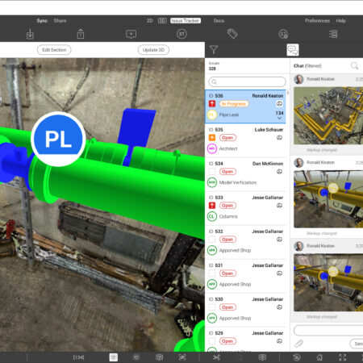The image size is (363, 363).
Task: Click the orange priority icon on issue 535
Action: (212, 138)
